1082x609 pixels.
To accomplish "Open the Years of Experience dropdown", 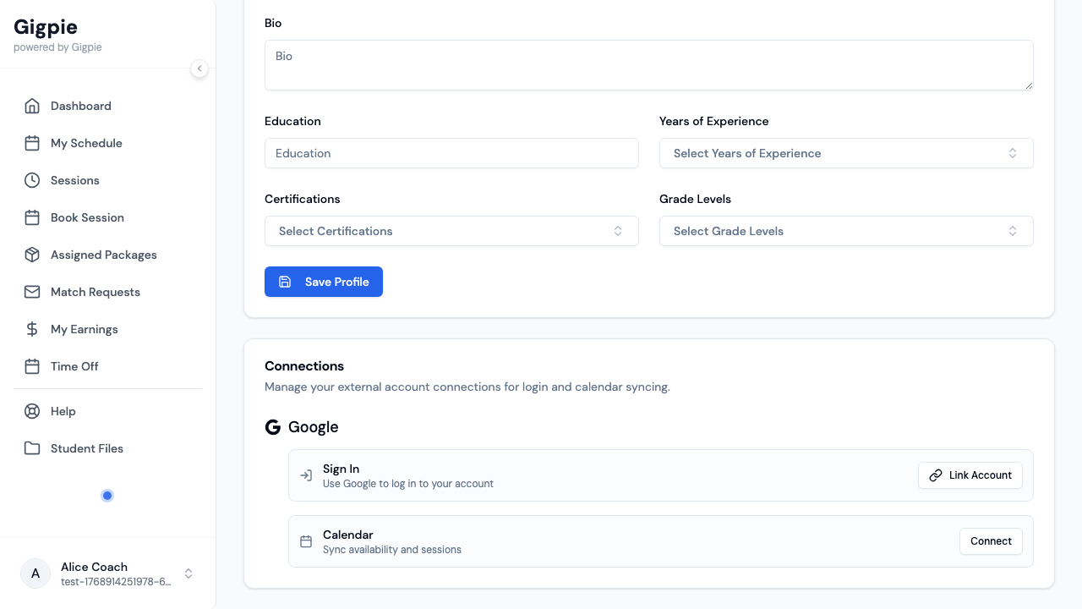I will (845, 153).
